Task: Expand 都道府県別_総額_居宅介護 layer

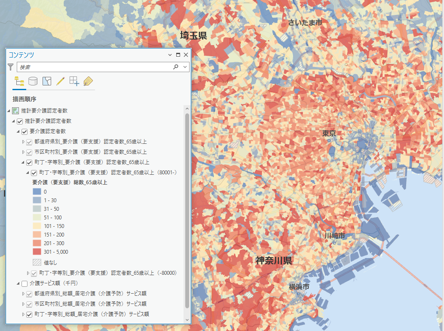Action: (23, 294)
